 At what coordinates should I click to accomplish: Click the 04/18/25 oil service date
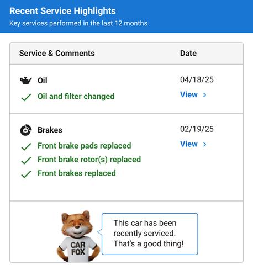pos(197,79)
